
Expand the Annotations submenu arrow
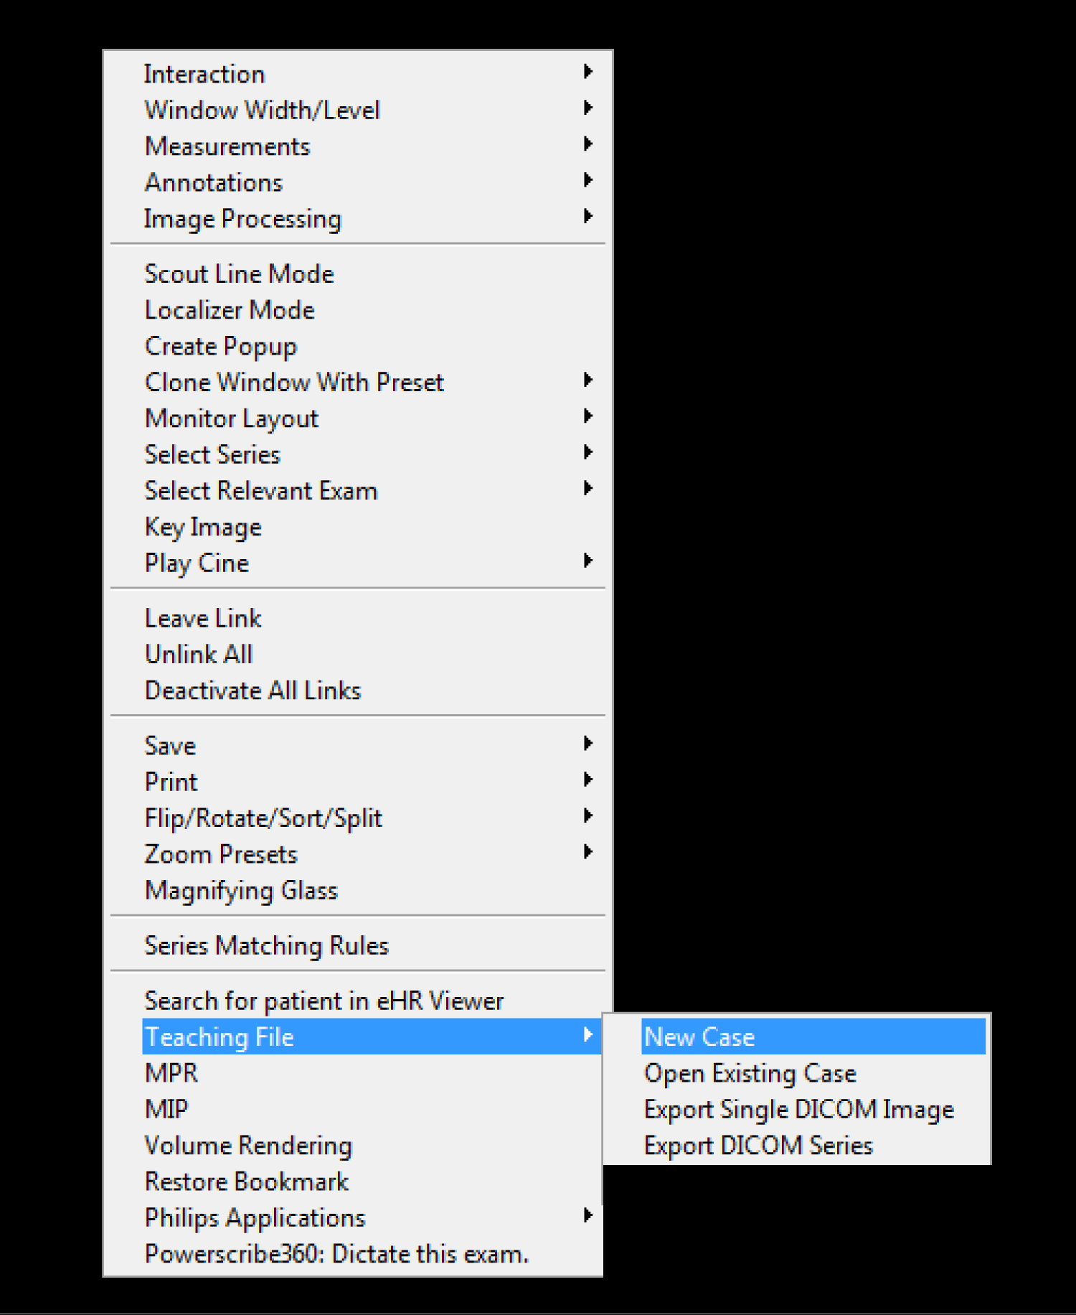[x=587, y=180]
